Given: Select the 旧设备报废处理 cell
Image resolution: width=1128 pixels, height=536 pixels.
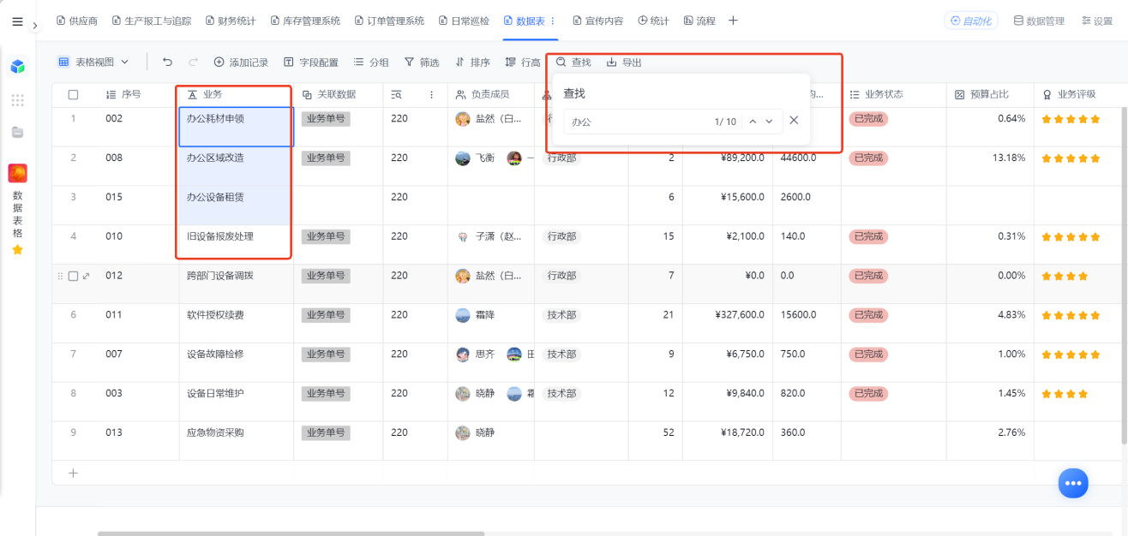Looking at the screenshot, I should (236, 245).
